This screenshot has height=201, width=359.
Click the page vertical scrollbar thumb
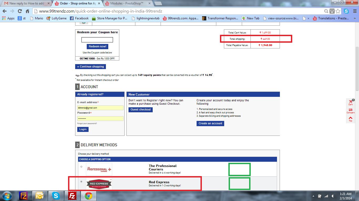coord(357,69)
